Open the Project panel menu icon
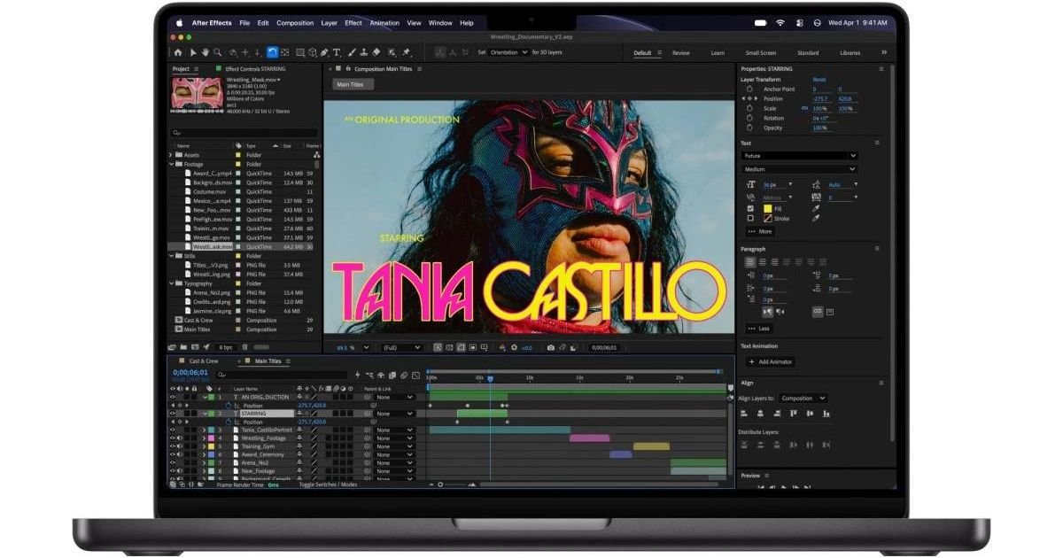1063x558 pixels. tap(196, 68)
